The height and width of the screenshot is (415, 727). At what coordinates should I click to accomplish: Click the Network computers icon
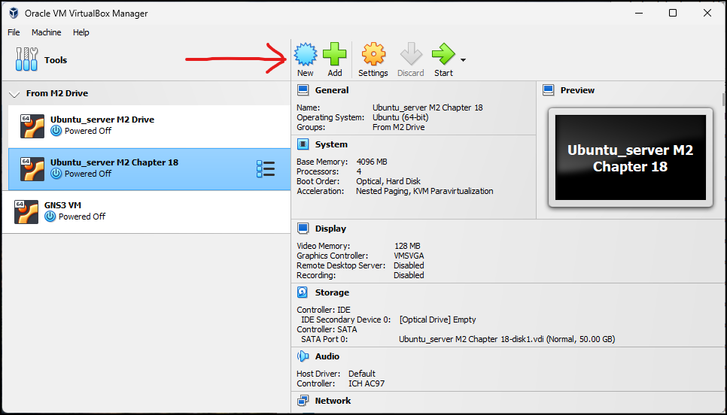[x=303, y=401]
